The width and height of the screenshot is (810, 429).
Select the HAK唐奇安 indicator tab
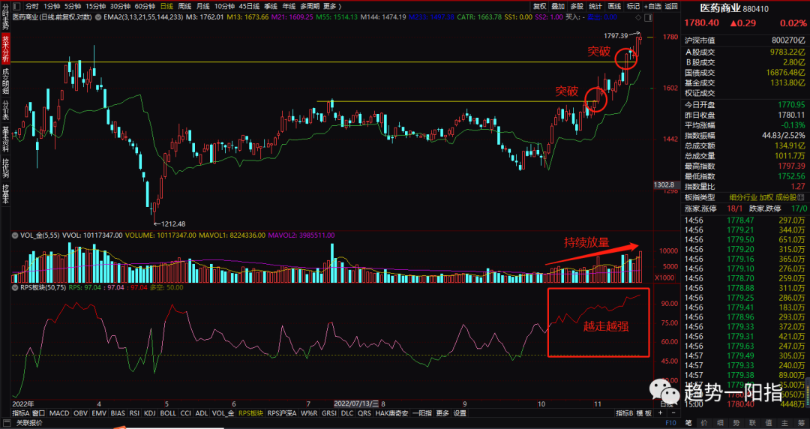[391, 413]
